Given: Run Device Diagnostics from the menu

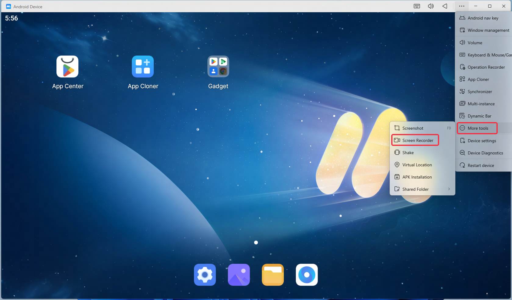Looking at the screenshot, I should coord(484,153).
